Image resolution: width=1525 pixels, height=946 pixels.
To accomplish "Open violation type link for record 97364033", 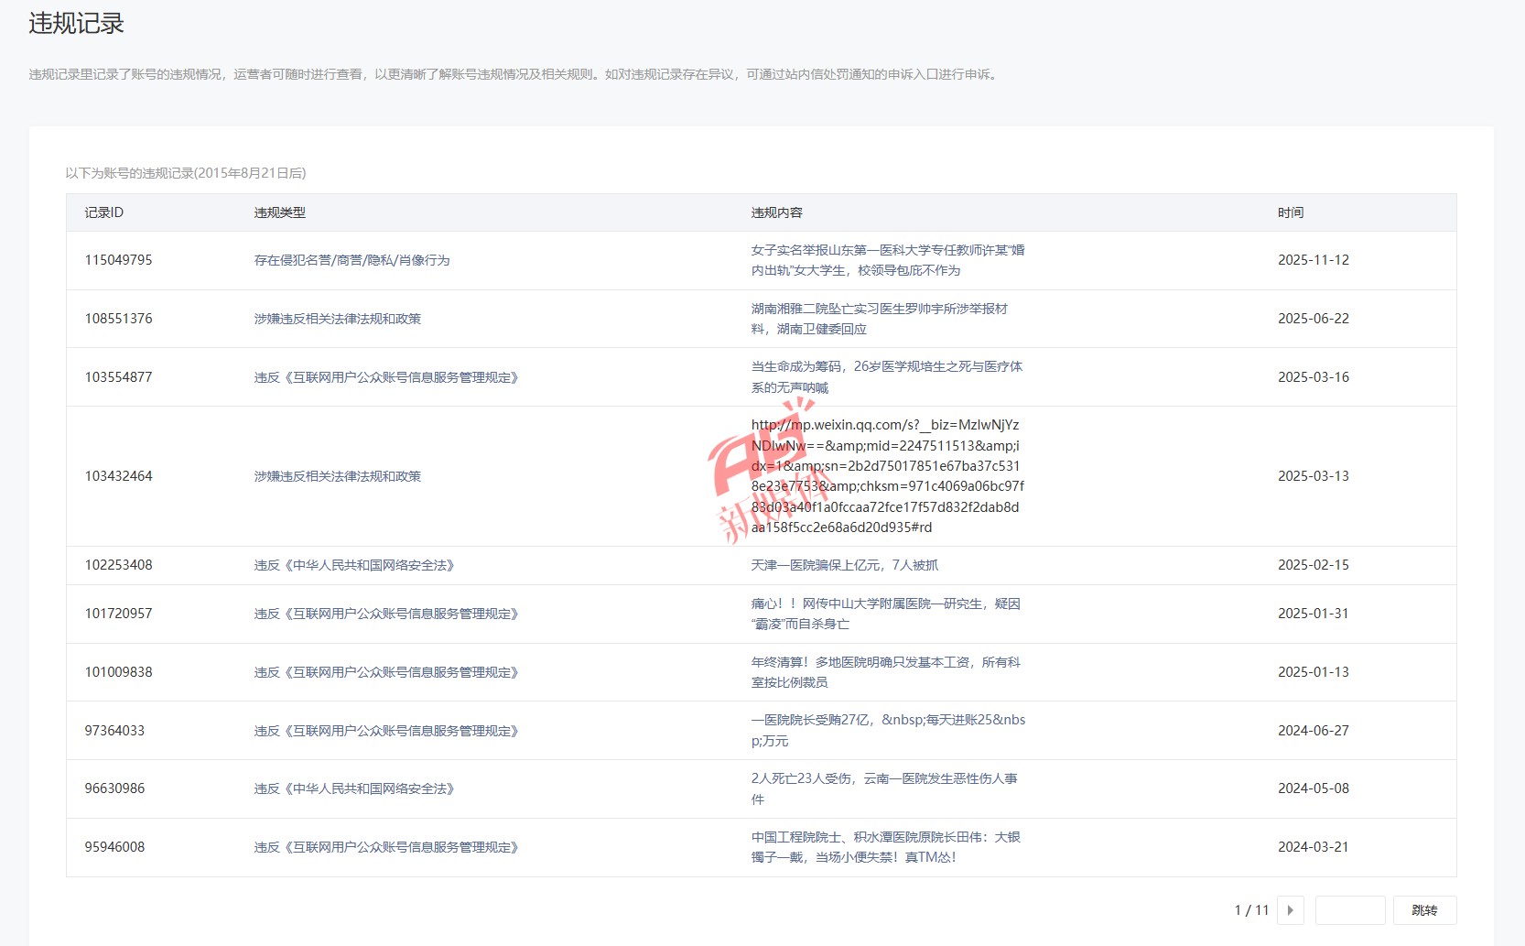I will [x=385, y=731].
